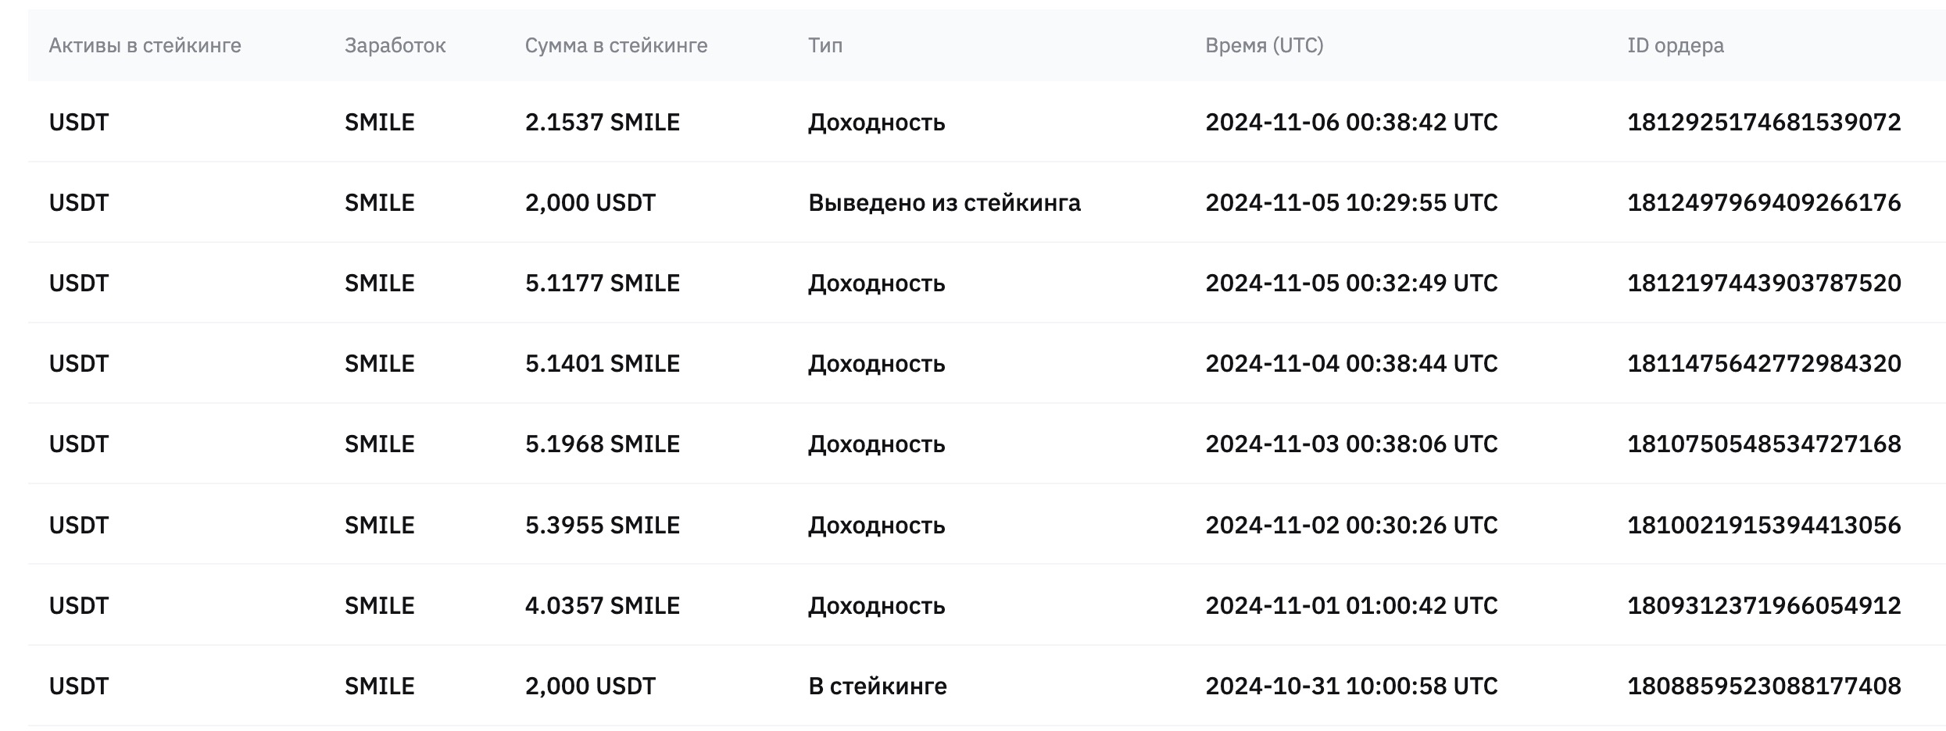Click the 2.1537 SMILE amount
Screen dimensions: 1946x731
[603, 122]
